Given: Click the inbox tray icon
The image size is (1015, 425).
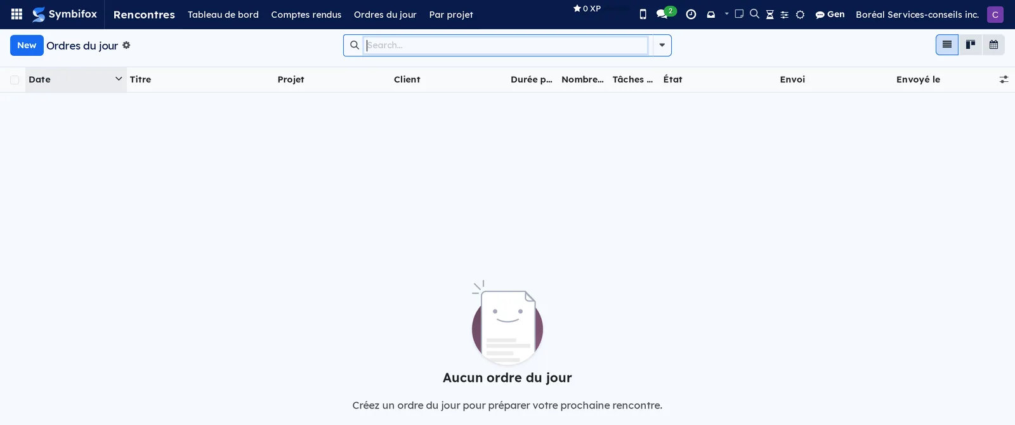Looking at the screenshot, I should (711, 14).
